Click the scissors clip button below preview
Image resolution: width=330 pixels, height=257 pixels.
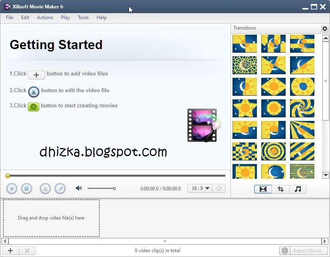(x=45, y=188)
